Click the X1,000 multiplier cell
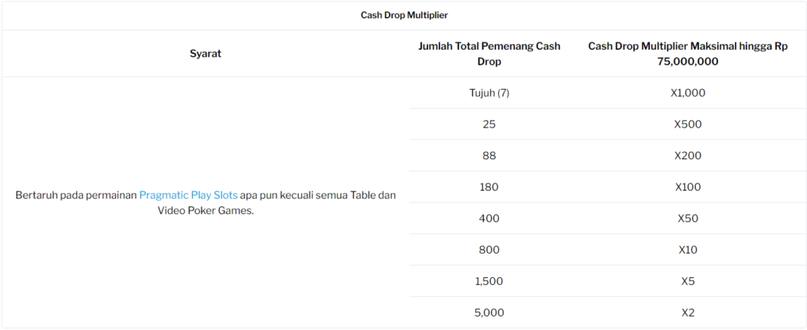807x330 pixels. click(x=687, y=93)
